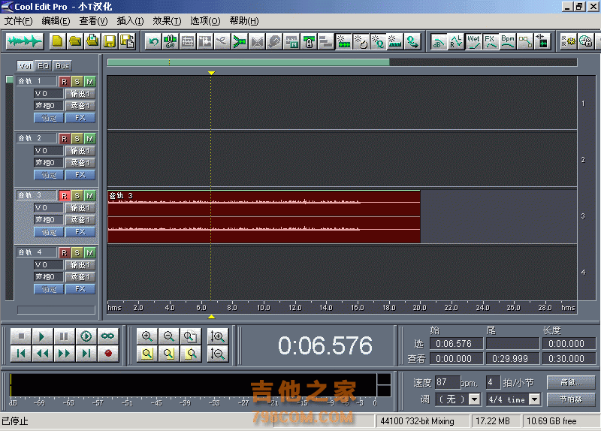Click the Open session folder icon
Screen dimensions: 601x431
[x=75, y=41]
